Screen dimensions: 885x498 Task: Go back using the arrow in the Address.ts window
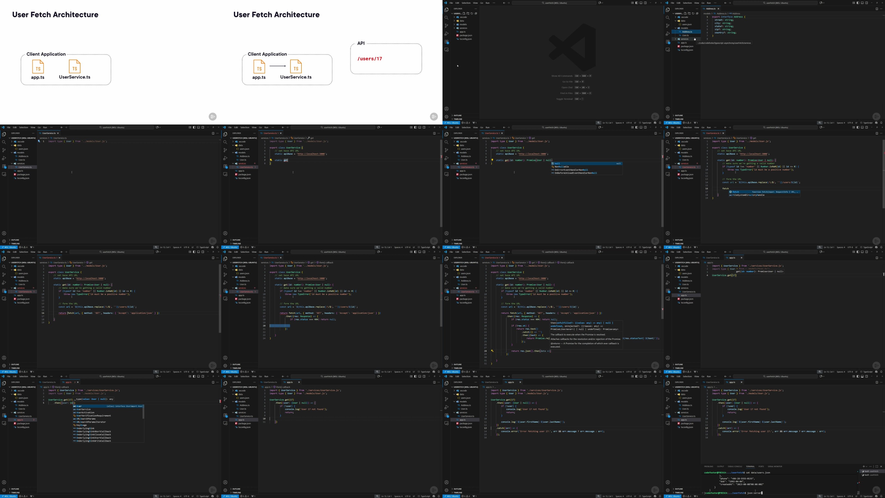click(x=725, y=3)
